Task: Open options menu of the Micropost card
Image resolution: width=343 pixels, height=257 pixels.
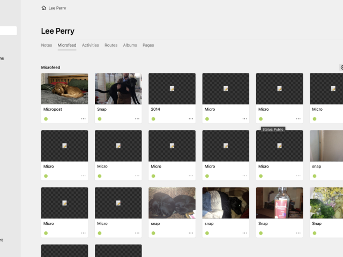Action: [x=84, y=119]
